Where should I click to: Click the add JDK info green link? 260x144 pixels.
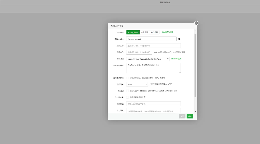176,59
